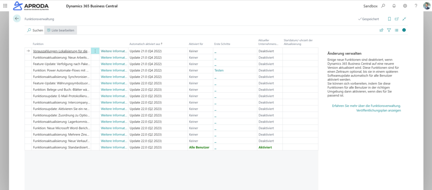This screenshot has height=190, width=432.
Task: Click the Funktionsverwaltung page title
Action: [x=39, y=19]
